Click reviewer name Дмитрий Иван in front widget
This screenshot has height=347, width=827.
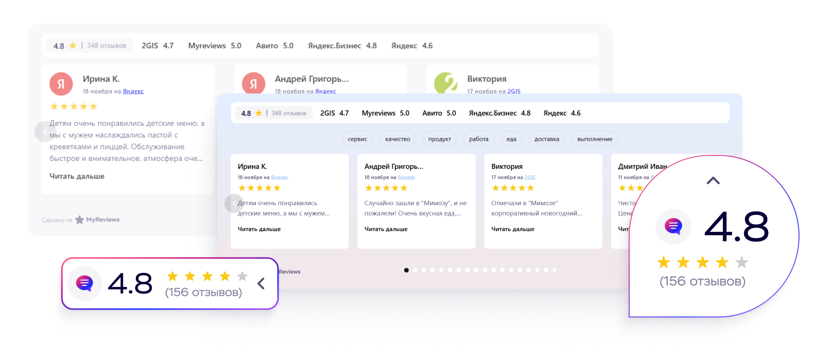click(x=642, y=166)
